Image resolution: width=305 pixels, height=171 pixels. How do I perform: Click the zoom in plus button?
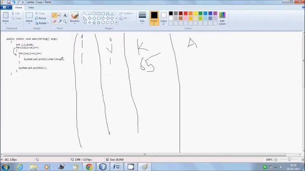point(303,160)
